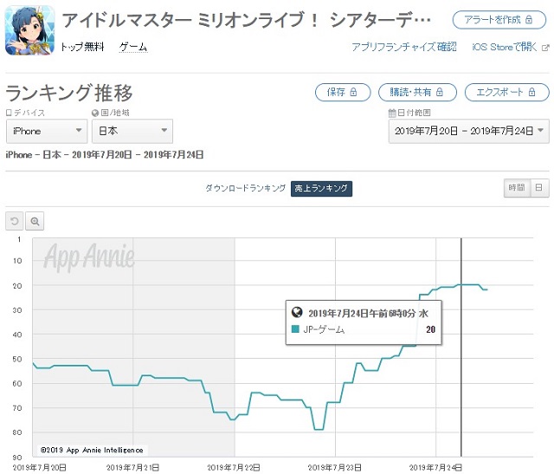Image resolution: width=554 pixels, height=474 pixels.
Task: Click the magnifier zoom-in icon
Action: 35,221
